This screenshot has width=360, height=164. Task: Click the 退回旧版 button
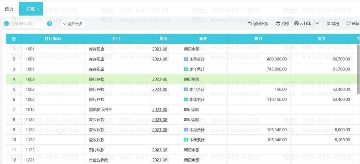pyautogui.click(x=258, y=23)
